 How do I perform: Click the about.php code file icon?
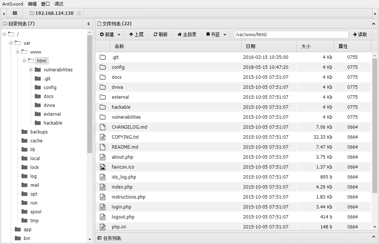(x=103, y=157)
